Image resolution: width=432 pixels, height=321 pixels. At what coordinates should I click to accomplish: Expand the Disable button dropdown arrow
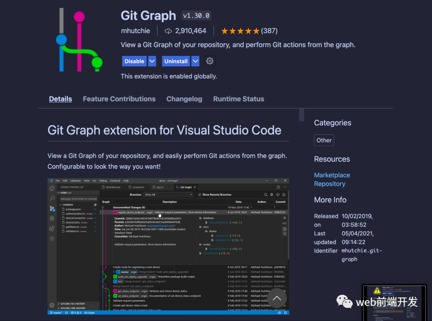152,61
